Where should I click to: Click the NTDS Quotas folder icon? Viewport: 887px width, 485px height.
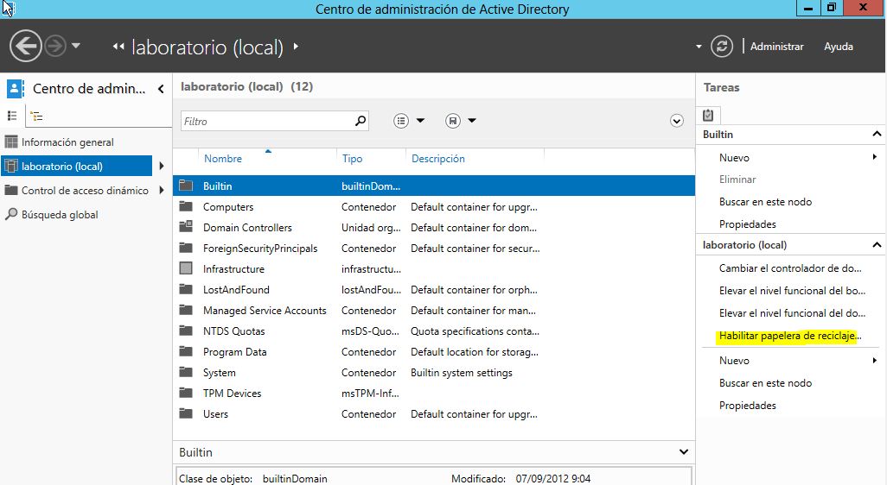[186, 331]
